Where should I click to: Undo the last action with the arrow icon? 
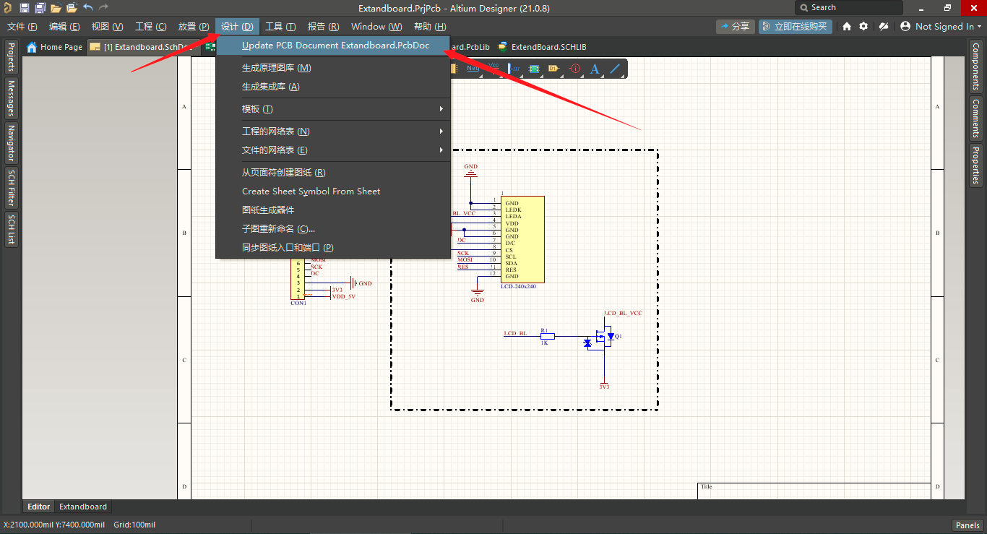click(88, 7)
